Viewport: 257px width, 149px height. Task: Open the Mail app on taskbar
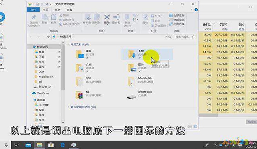[x=28, y=145]
